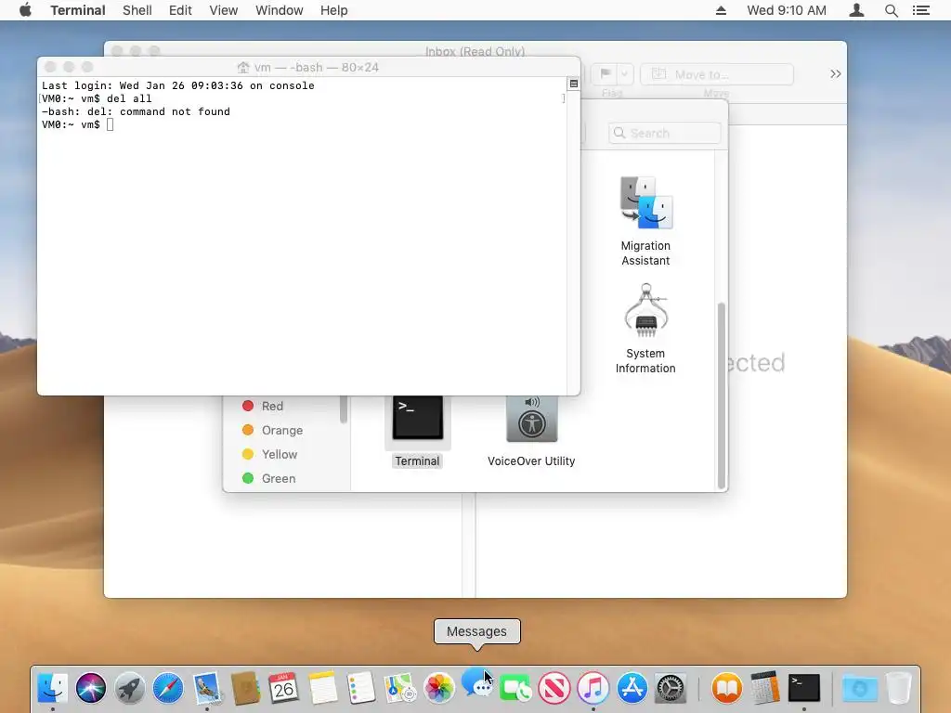Open Photos pinwheel icon in Dock
Viewport: 951px width, 713px height.
point(438,688)
